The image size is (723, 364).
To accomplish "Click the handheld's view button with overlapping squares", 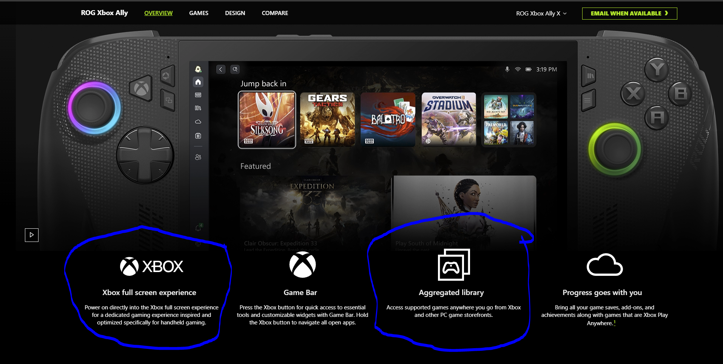I will pyautogui.click(x=168, y=101).
